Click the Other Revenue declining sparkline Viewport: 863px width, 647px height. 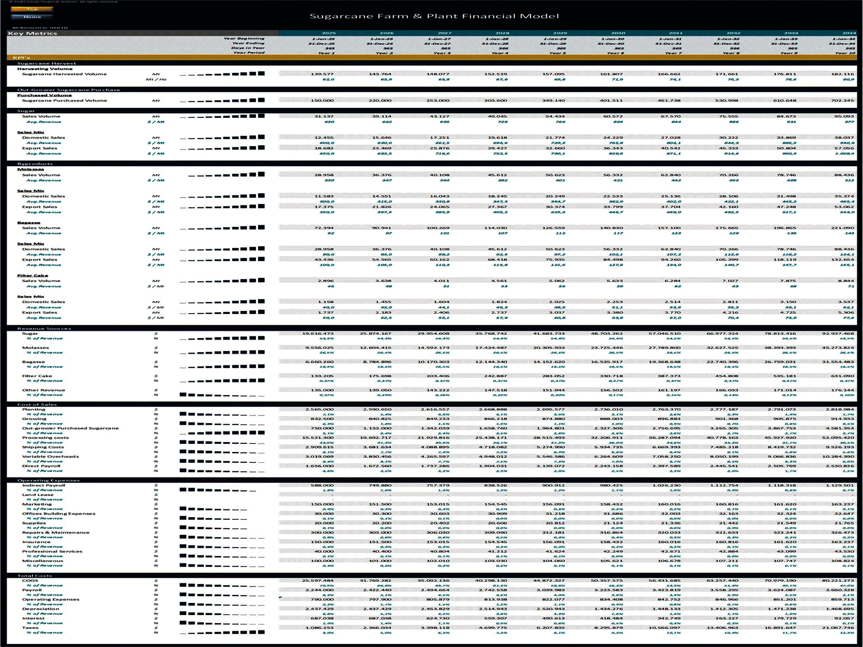click(222, 394)
